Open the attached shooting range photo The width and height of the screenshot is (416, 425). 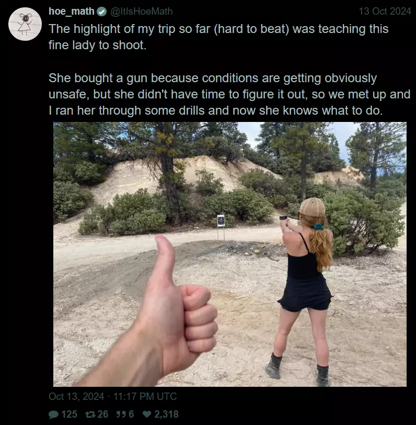(230, 254)
